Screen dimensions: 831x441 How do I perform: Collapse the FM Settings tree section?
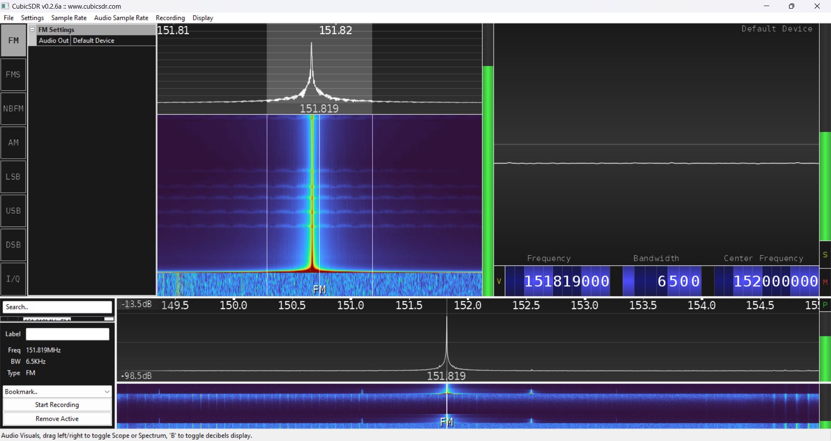[32, 29]
